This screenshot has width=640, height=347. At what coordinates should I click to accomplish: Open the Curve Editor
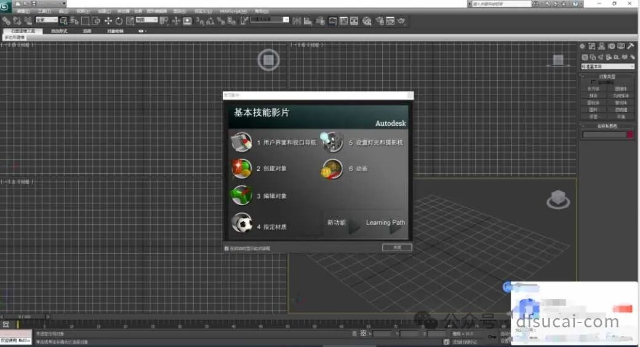point(343,21)
